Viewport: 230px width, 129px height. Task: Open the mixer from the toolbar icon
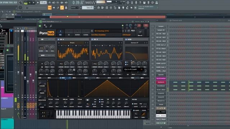tap(111, 8)
